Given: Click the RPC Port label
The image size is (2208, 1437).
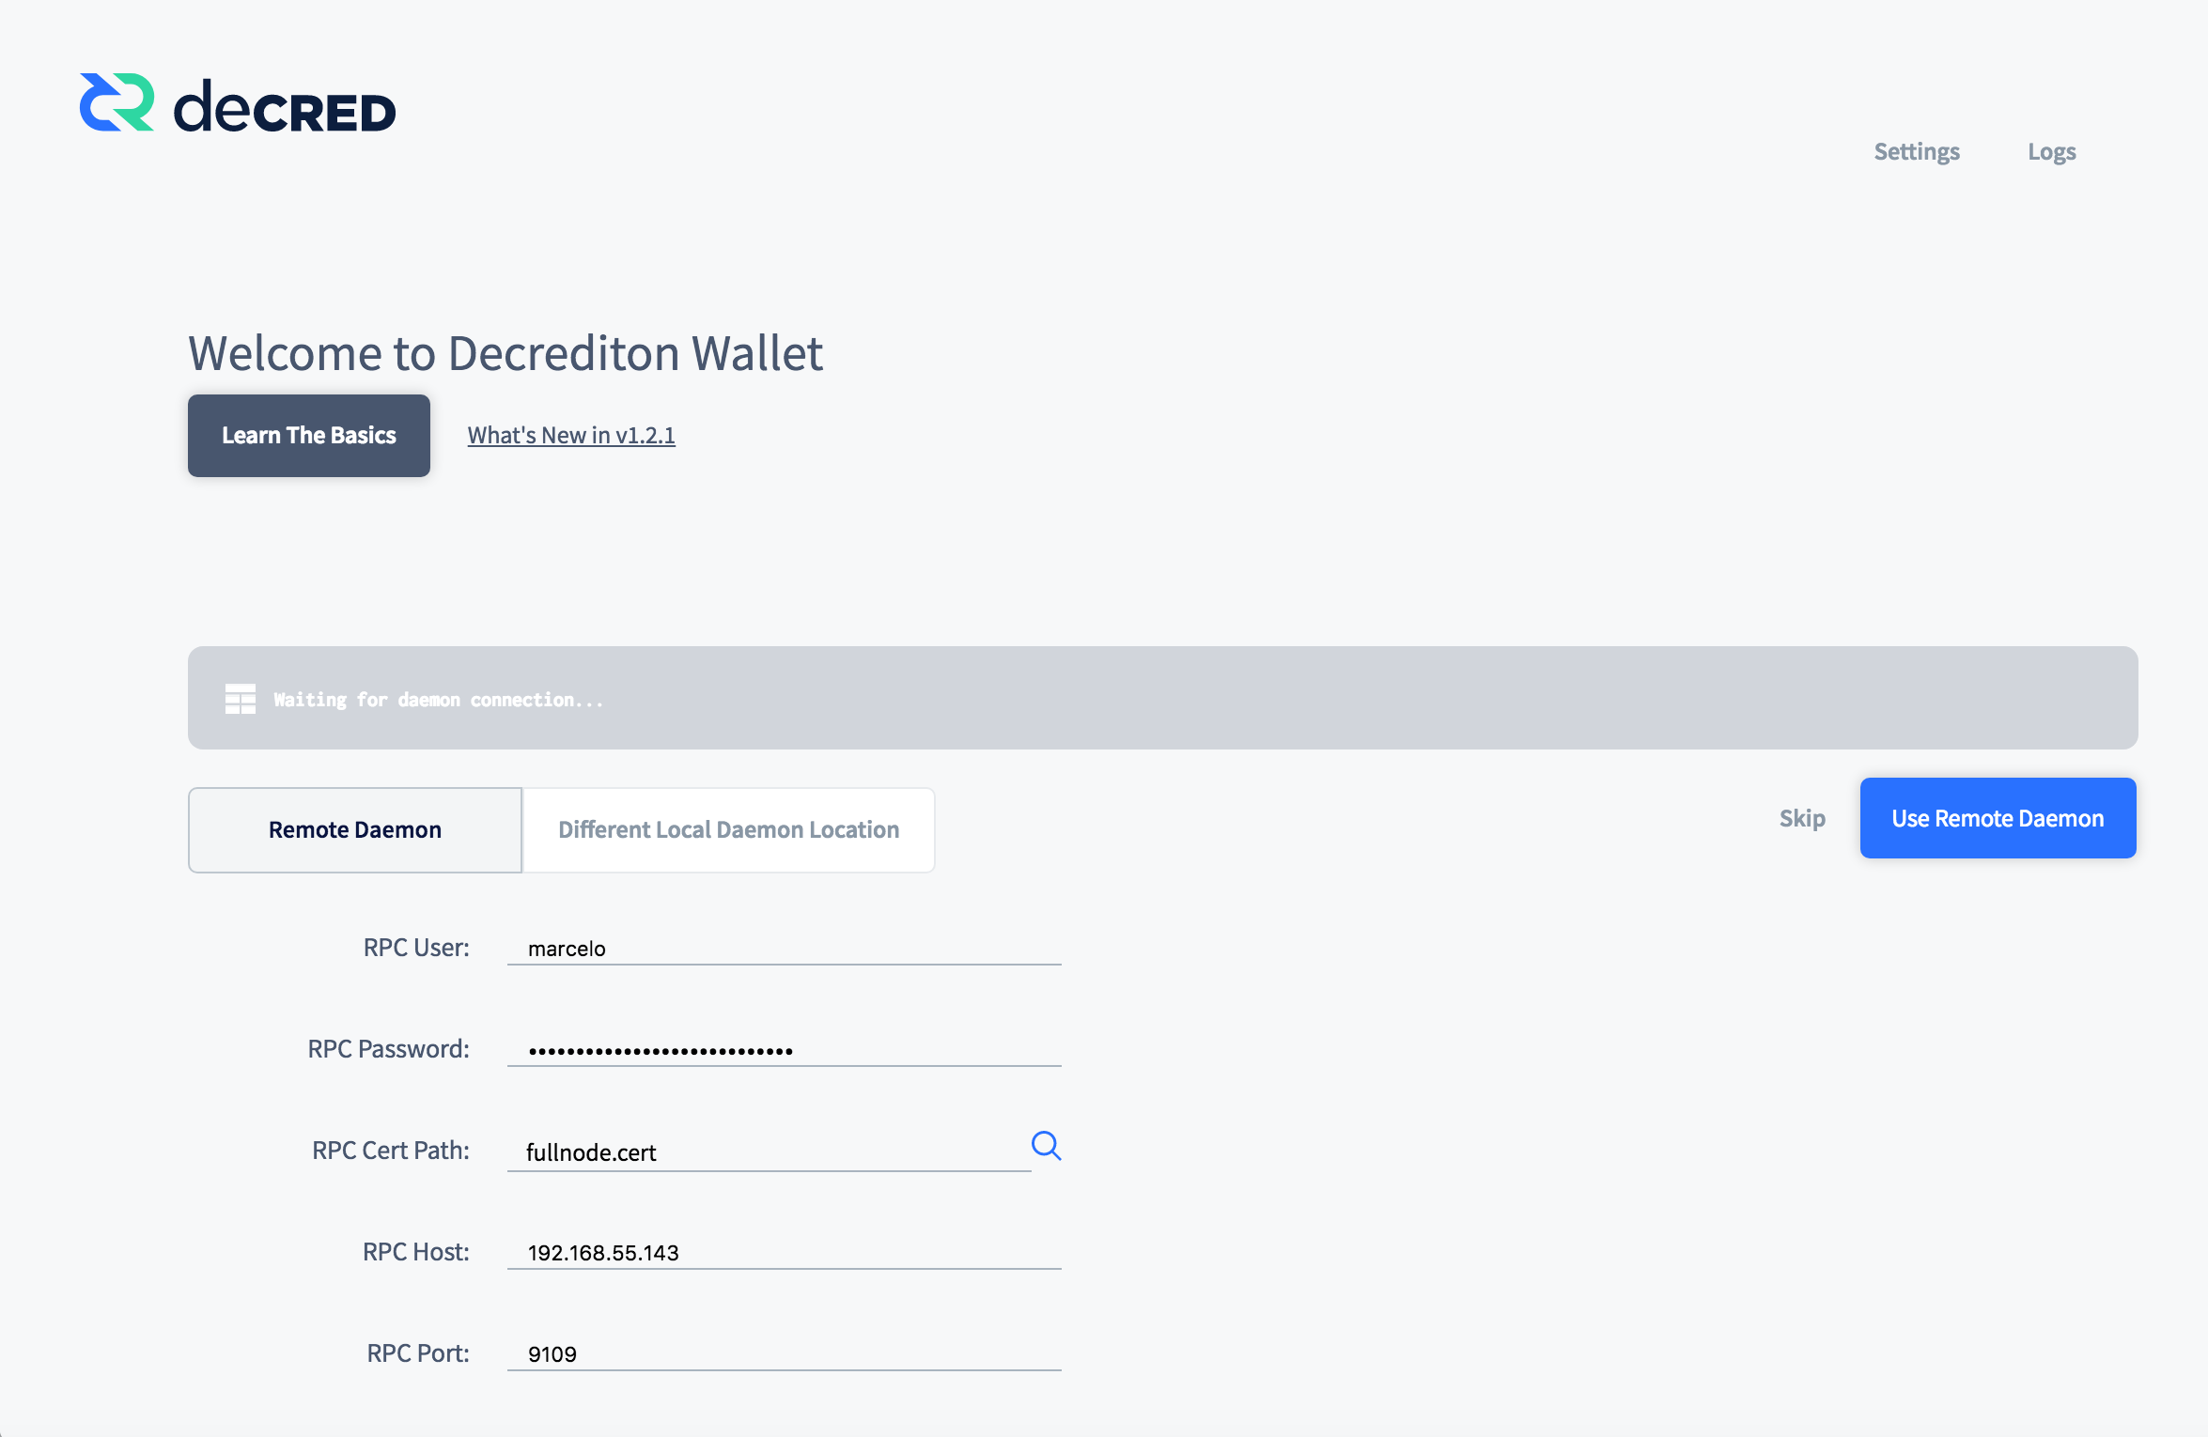Looking at the screenshot, I should tap(418, 1353).
